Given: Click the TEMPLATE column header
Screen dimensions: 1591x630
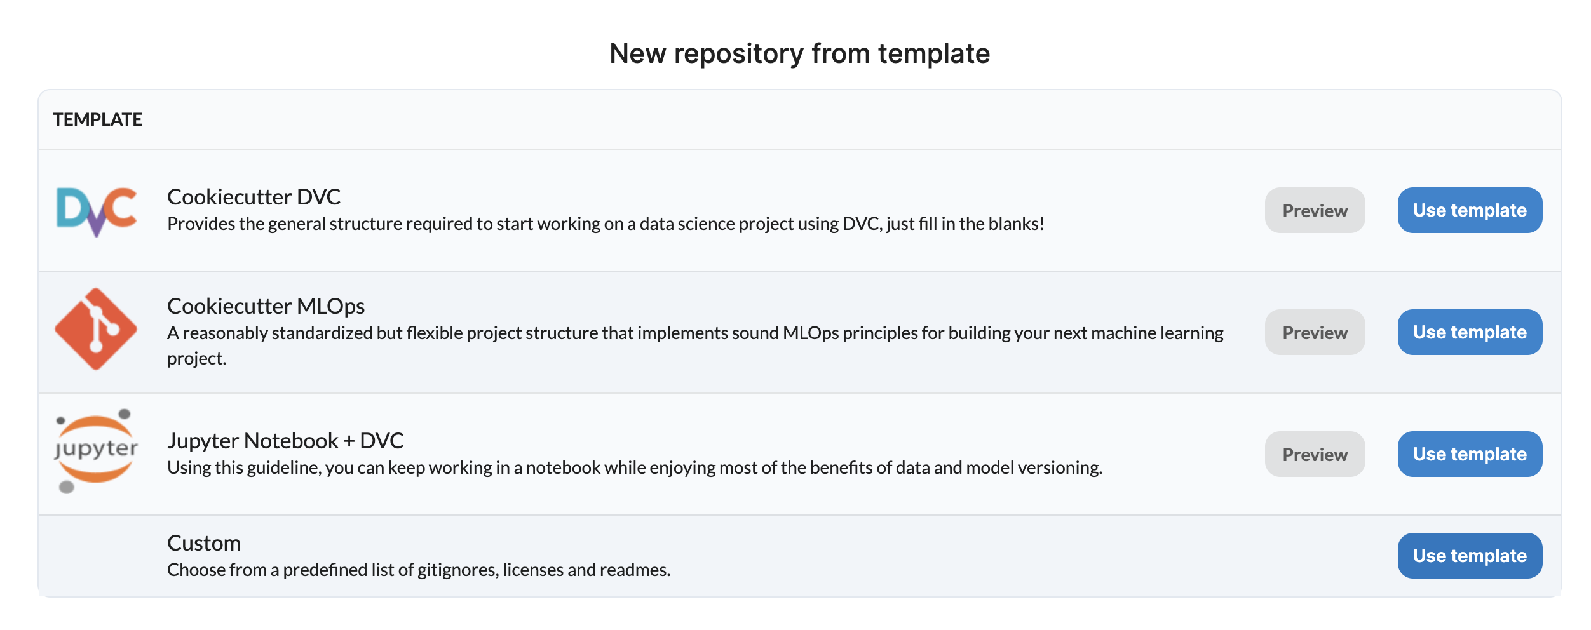Looking at the screenshot, I should pyautogui.click(x=97, y=119).
